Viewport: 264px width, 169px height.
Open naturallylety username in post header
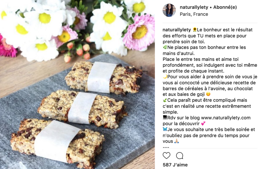point(194,7)
